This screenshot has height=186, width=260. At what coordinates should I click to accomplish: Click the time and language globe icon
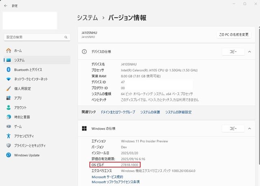[9, 117]
